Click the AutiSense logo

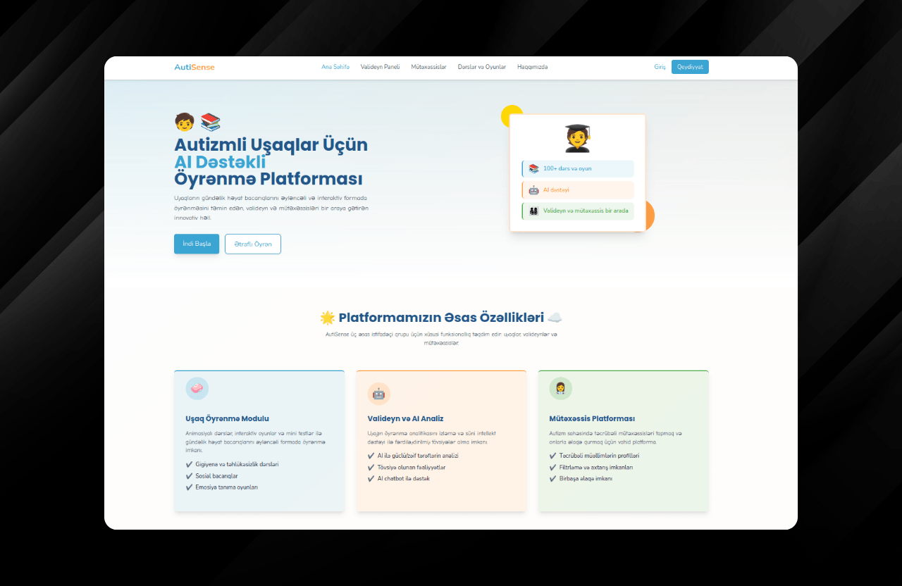tap(194, 67)
